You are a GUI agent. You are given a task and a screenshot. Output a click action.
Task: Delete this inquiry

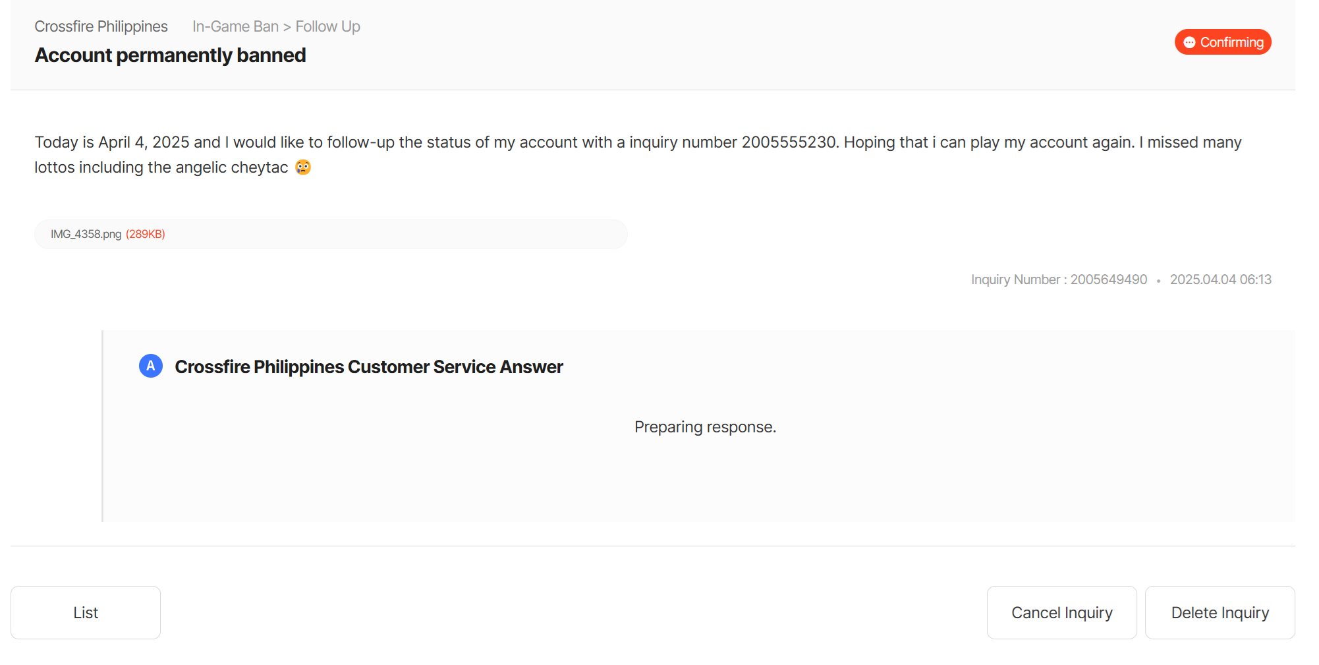pyautogui.click(x=1220, y=612)
